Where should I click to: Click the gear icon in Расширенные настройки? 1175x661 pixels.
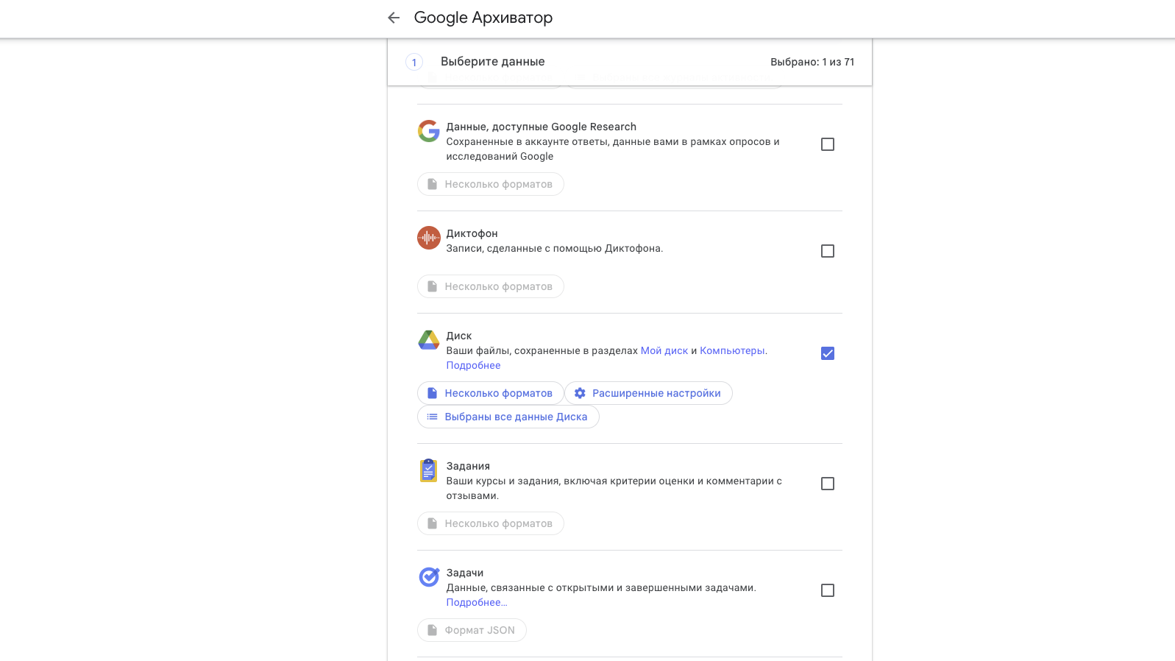click(580, 393)
